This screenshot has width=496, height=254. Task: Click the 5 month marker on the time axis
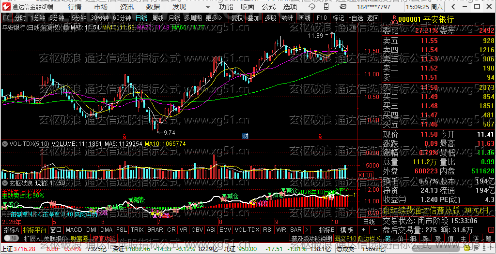[54, 222]
